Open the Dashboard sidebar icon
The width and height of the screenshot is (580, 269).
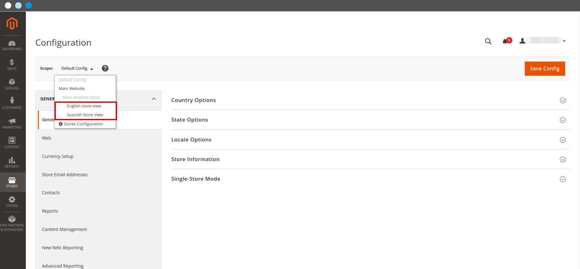12,46
